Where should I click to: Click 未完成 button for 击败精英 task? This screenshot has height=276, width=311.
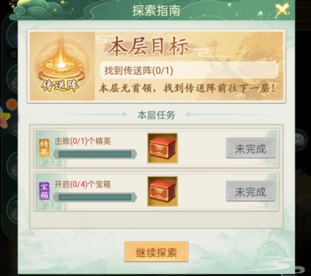tap(251, 148)
